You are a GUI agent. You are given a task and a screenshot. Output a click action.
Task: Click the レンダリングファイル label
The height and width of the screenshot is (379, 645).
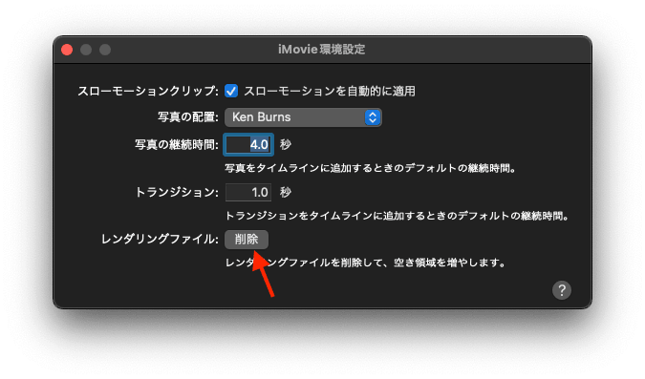pos(160,240)
